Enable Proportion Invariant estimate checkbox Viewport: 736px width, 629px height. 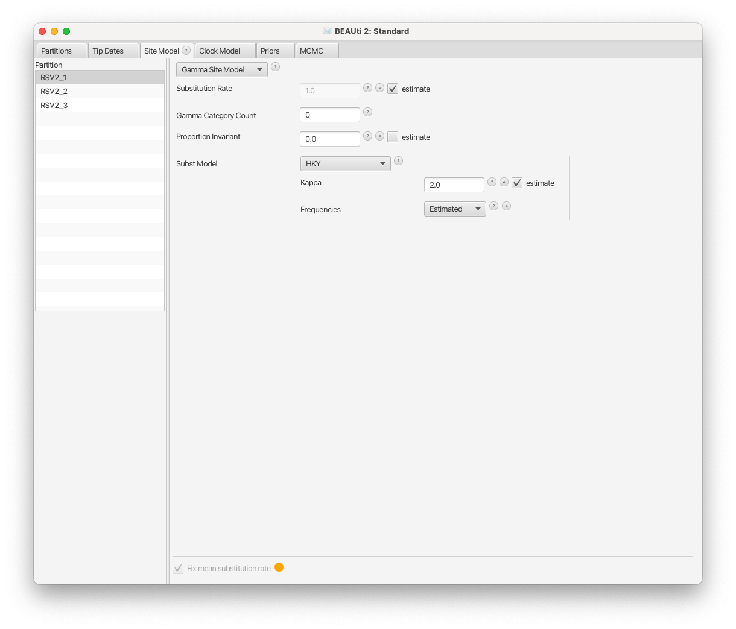[393, 137]
